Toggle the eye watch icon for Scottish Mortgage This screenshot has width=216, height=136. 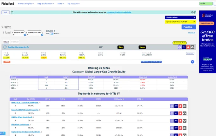pos(192,47)
